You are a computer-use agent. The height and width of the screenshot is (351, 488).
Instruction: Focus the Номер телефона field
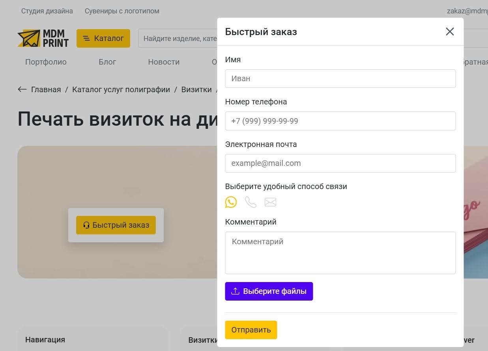[340, 121]
